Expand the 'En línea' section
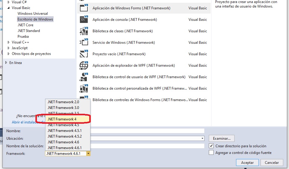This screenshot has height=169, width=289. 6,63
